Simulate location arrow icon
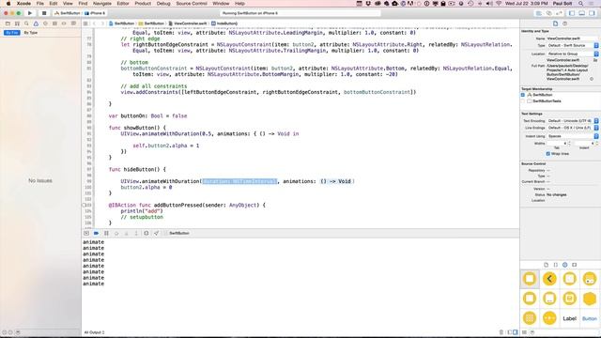This screenshot has height=338, width=601. [x=156, y=233]
